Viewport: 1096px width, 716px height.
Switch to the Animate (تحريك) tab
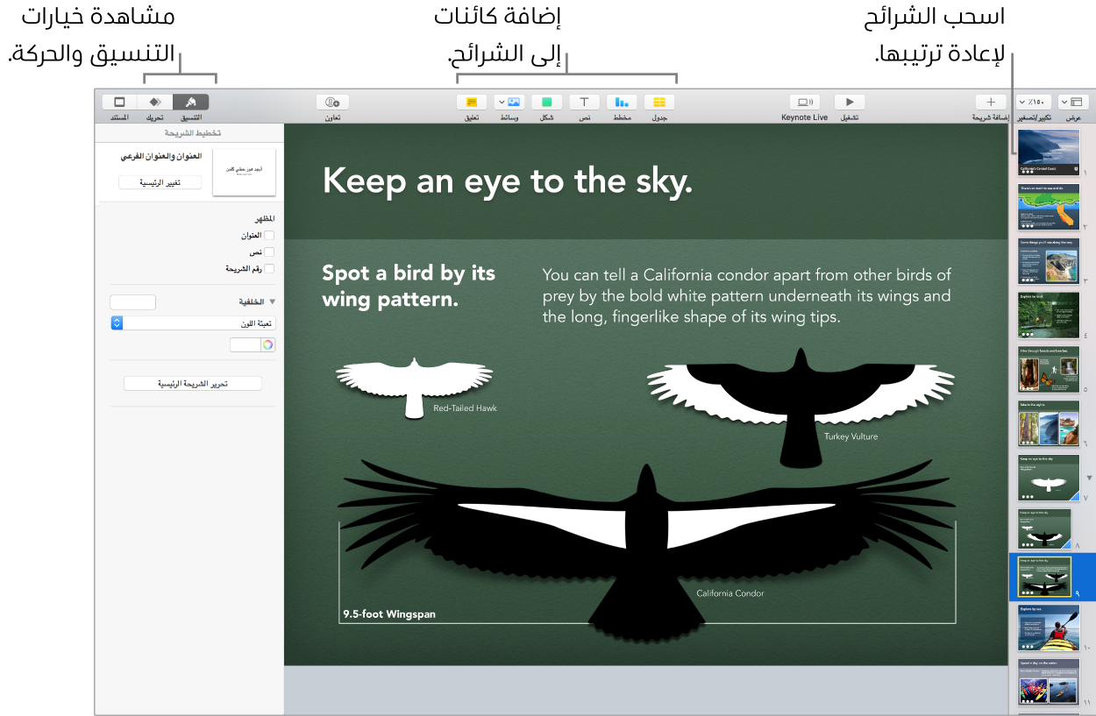click(155, 101)
